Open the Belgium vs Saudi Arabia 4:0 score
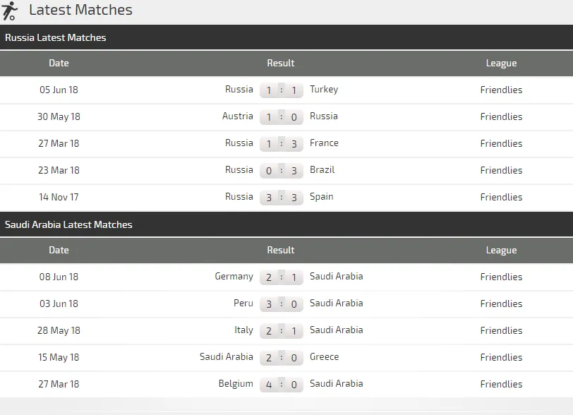Viewport: 573px width, 415px height. 281,385
